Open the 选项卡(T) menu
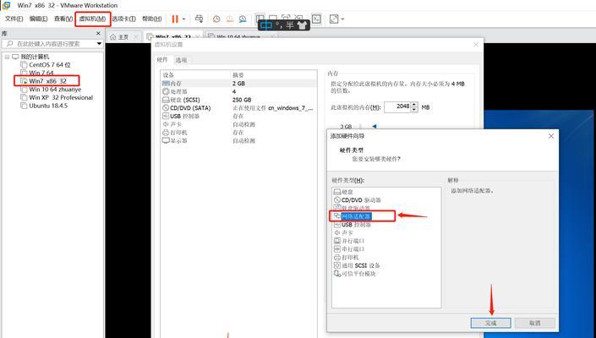Viewport: 596px width, 338px height. 123,19
